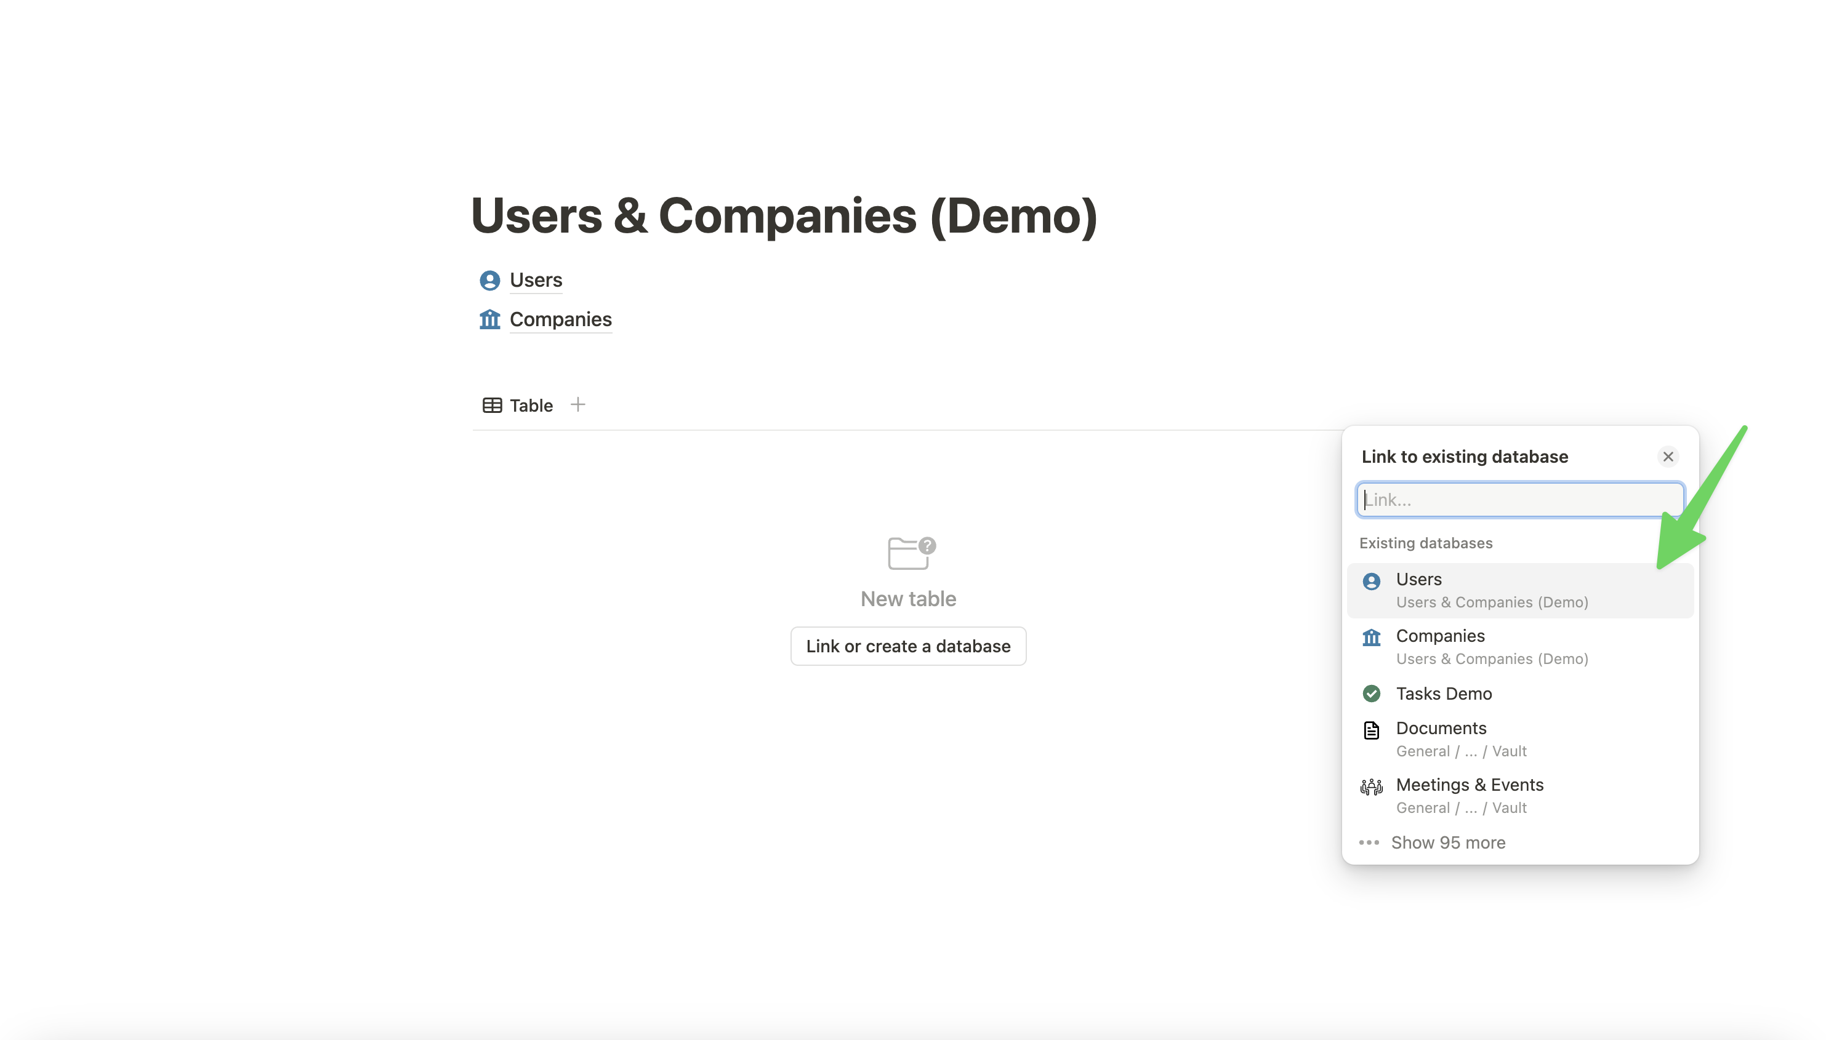Open the Companies page link
Image resolution: width=1826 pixels, height=1040 pixels.
pyautogui.click(x=560, y=319)
